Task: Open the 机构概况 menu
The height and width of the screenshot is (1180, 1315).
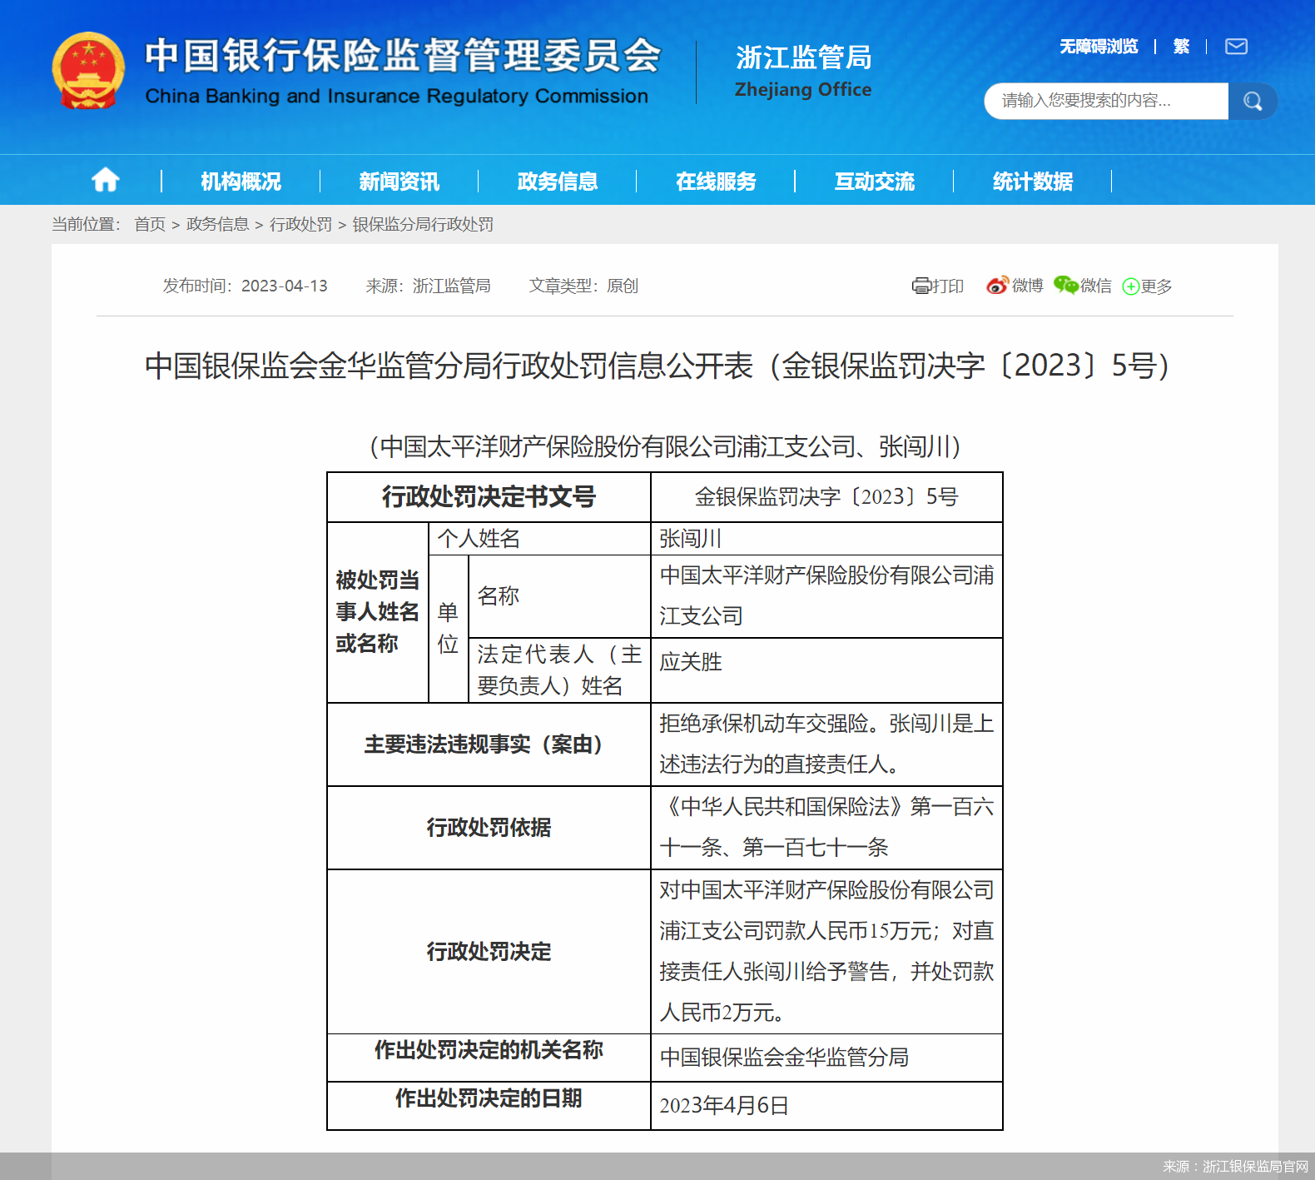Action: pos(241,181)
